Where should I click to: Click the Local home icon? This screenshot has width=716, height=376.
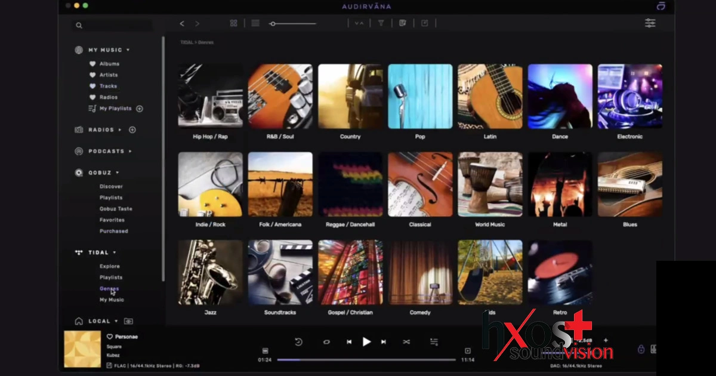[79, 321]
